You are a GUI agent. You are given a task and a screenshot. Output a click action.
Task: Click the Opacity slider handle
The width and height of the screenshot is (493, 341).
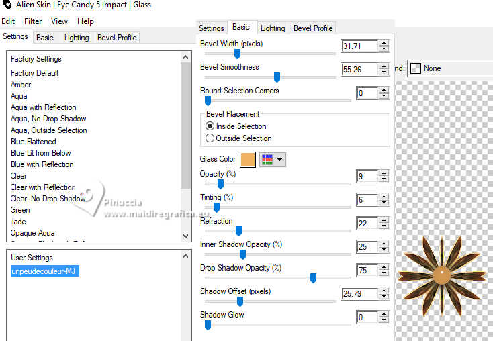point(221,184)
